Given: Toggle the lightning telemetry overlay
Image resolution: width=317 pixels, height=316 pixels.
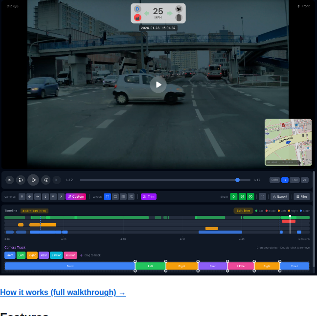Looking at the screenshot, I should [234, 196].
